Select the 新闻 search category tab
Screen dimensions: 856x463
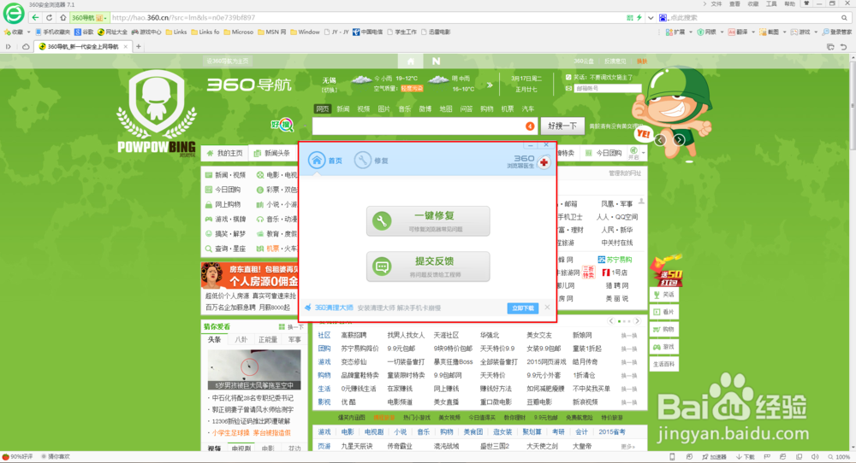[343, 109]
